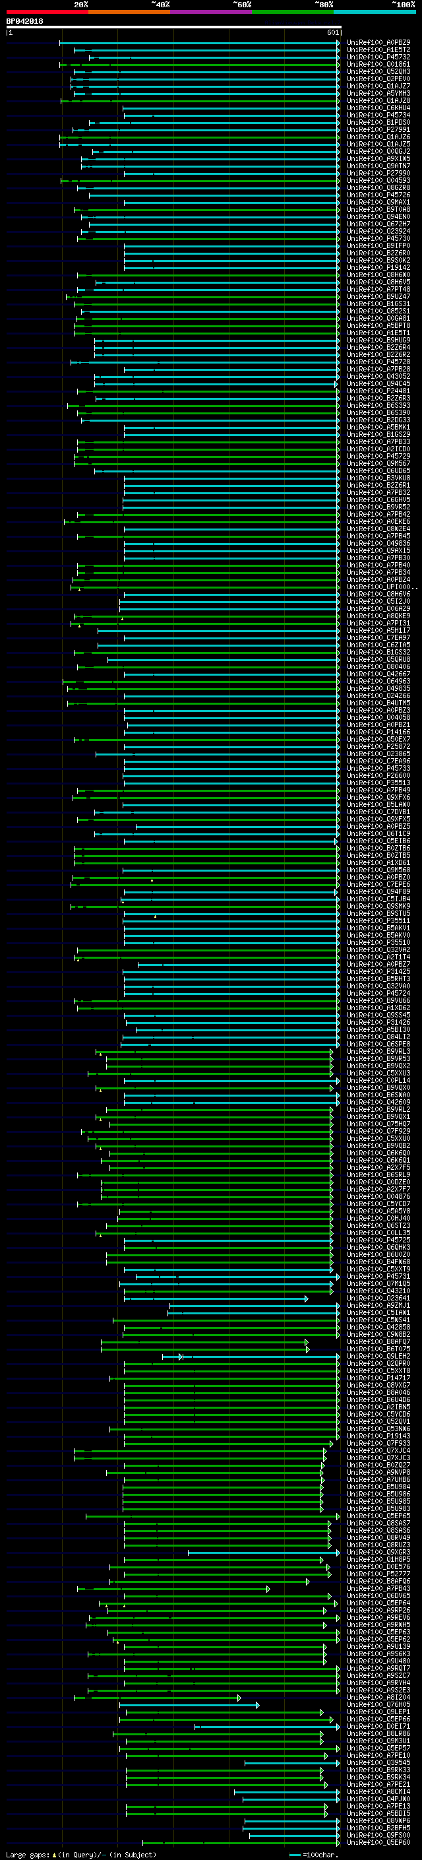The height and width of the screenshot is (1860, 422).
Task: Select the UniRef100_P19142 label
Action: click(378, 268)
